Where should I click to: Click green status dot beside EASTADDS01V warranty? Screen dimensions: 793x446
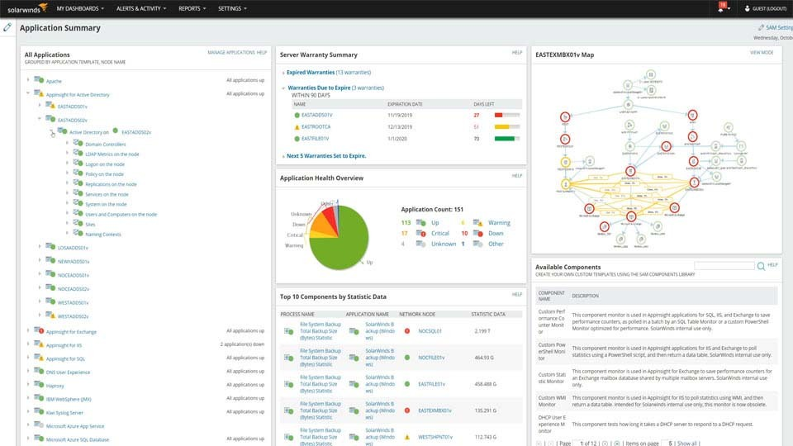(297, 116)
